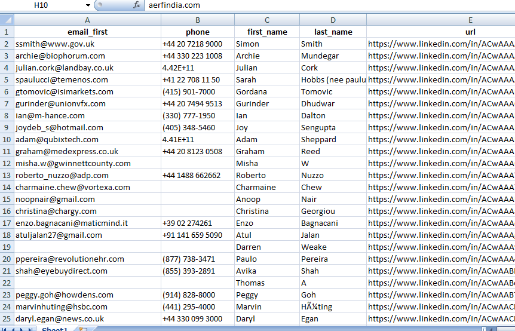Click the previous sheet navigation arrow

[13, 329]
